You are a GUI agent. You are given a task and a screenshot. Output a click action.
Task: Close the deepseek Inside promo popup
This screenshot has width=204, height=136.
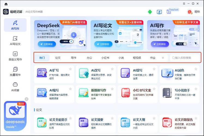[x=26, y=99]
